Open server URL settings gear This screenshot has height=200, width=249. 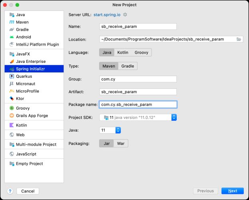coord(125,15)
